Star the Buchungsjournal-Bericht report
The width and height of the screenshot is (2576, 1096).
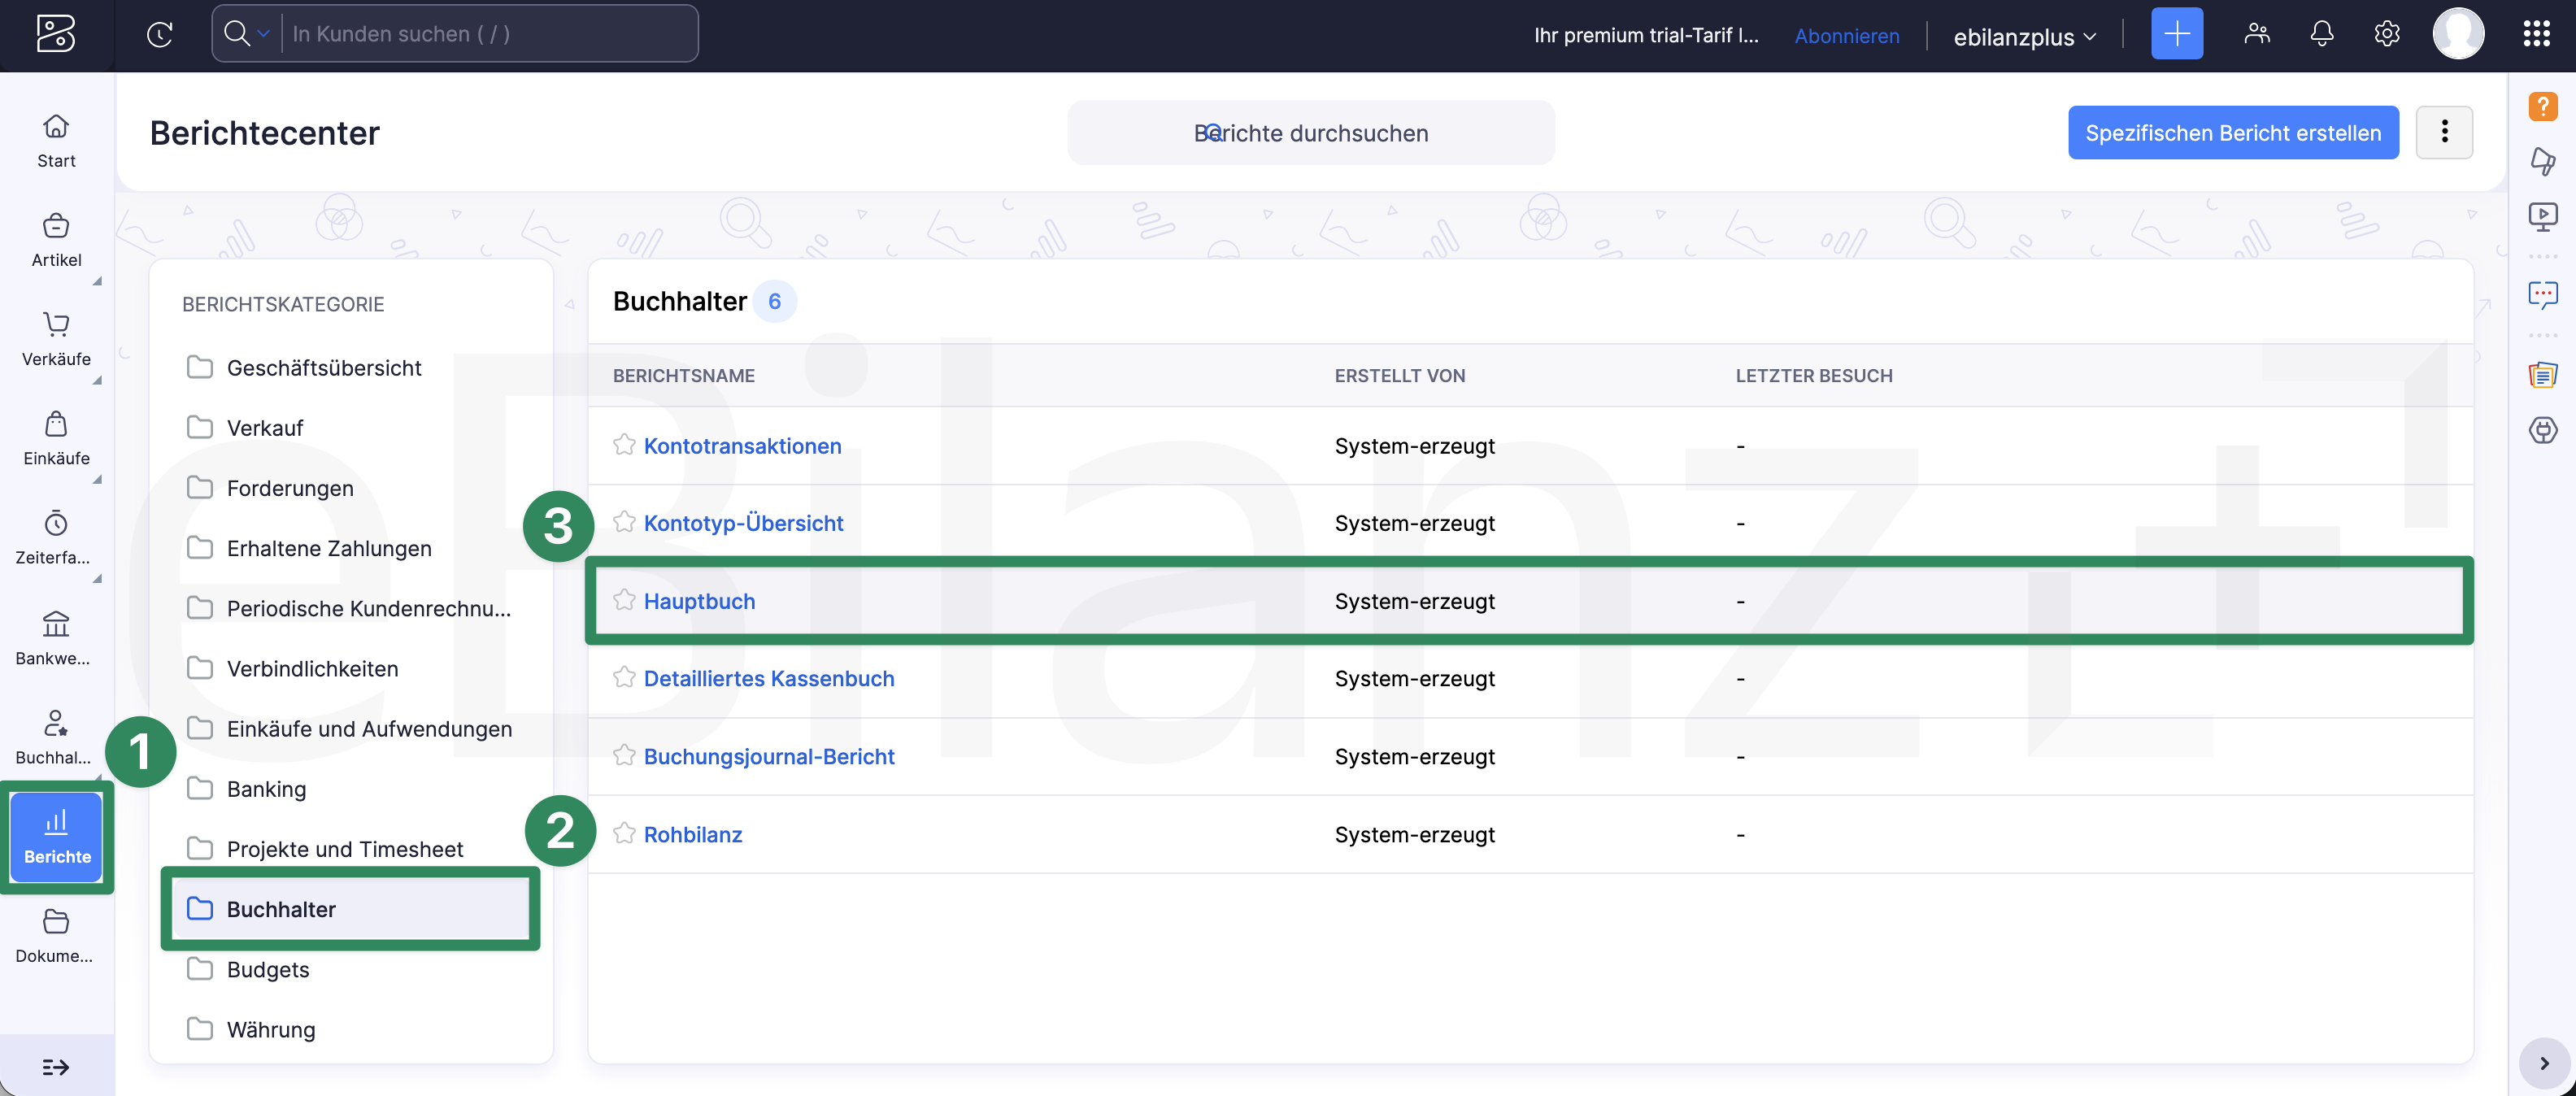coord(624,755)
